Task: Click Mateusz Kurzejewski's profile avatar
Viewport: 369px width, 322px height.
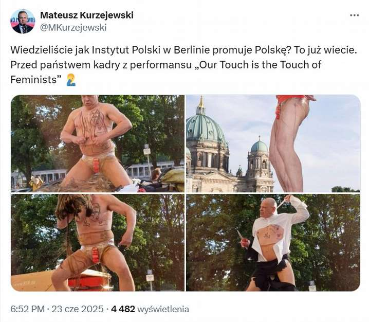Action: click(x=23, y=22)
